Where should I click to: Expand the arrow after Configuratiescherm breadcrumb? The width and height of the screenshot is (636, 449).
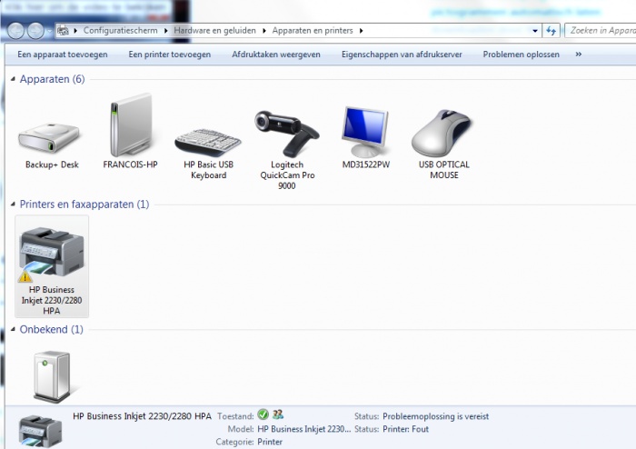(x=166, y=31)
